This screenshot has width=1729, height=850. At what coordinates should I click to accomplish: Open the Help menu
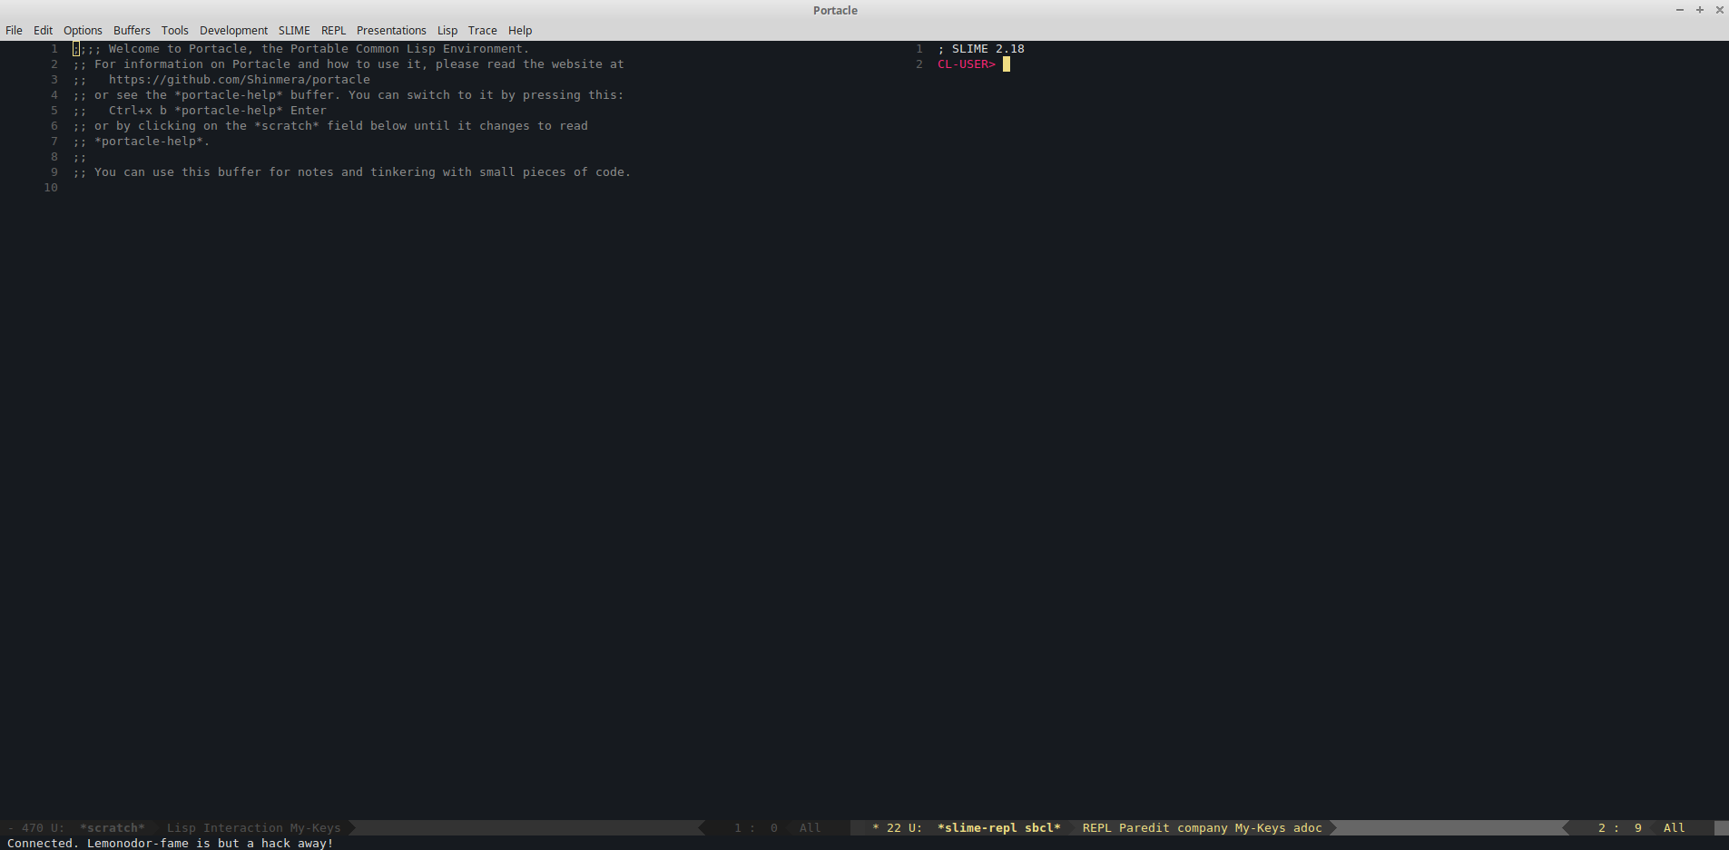pyautogui.click(x=520, y=30)
